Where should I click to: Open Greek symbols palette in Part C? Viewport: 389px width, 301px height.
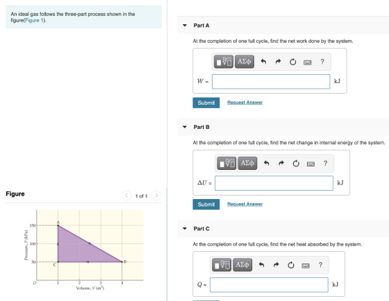point(242,265)
